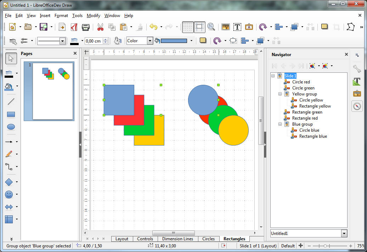
Task: Click the Export as PDF icon
Action: [74, 27]
